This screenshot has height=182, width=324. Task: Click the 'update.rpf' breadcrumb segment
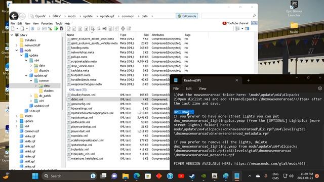point(107,16)
